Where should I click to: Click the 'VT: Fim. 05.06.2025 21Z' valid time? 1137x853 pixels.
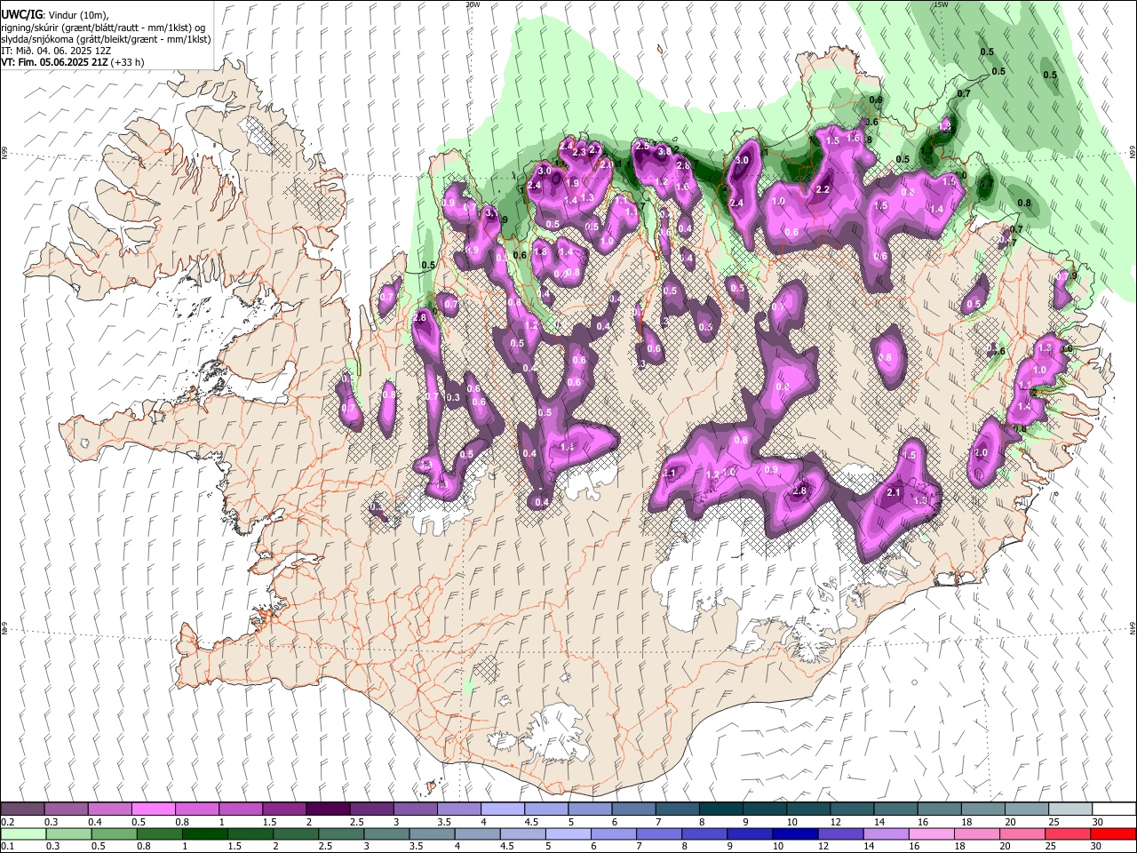[55, 62]
